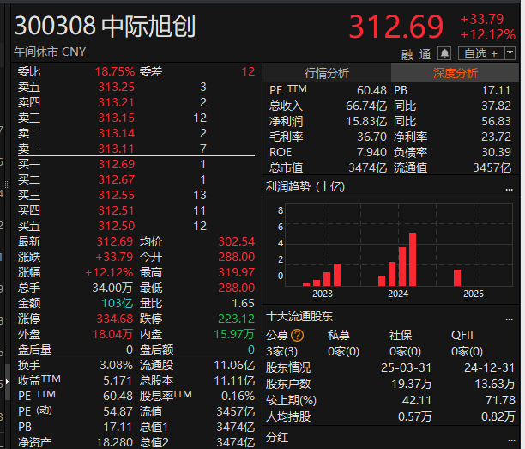Open the 自选 watchlist dropdown arrow
This screenshot has width=525, height=449.
[510, 53]
